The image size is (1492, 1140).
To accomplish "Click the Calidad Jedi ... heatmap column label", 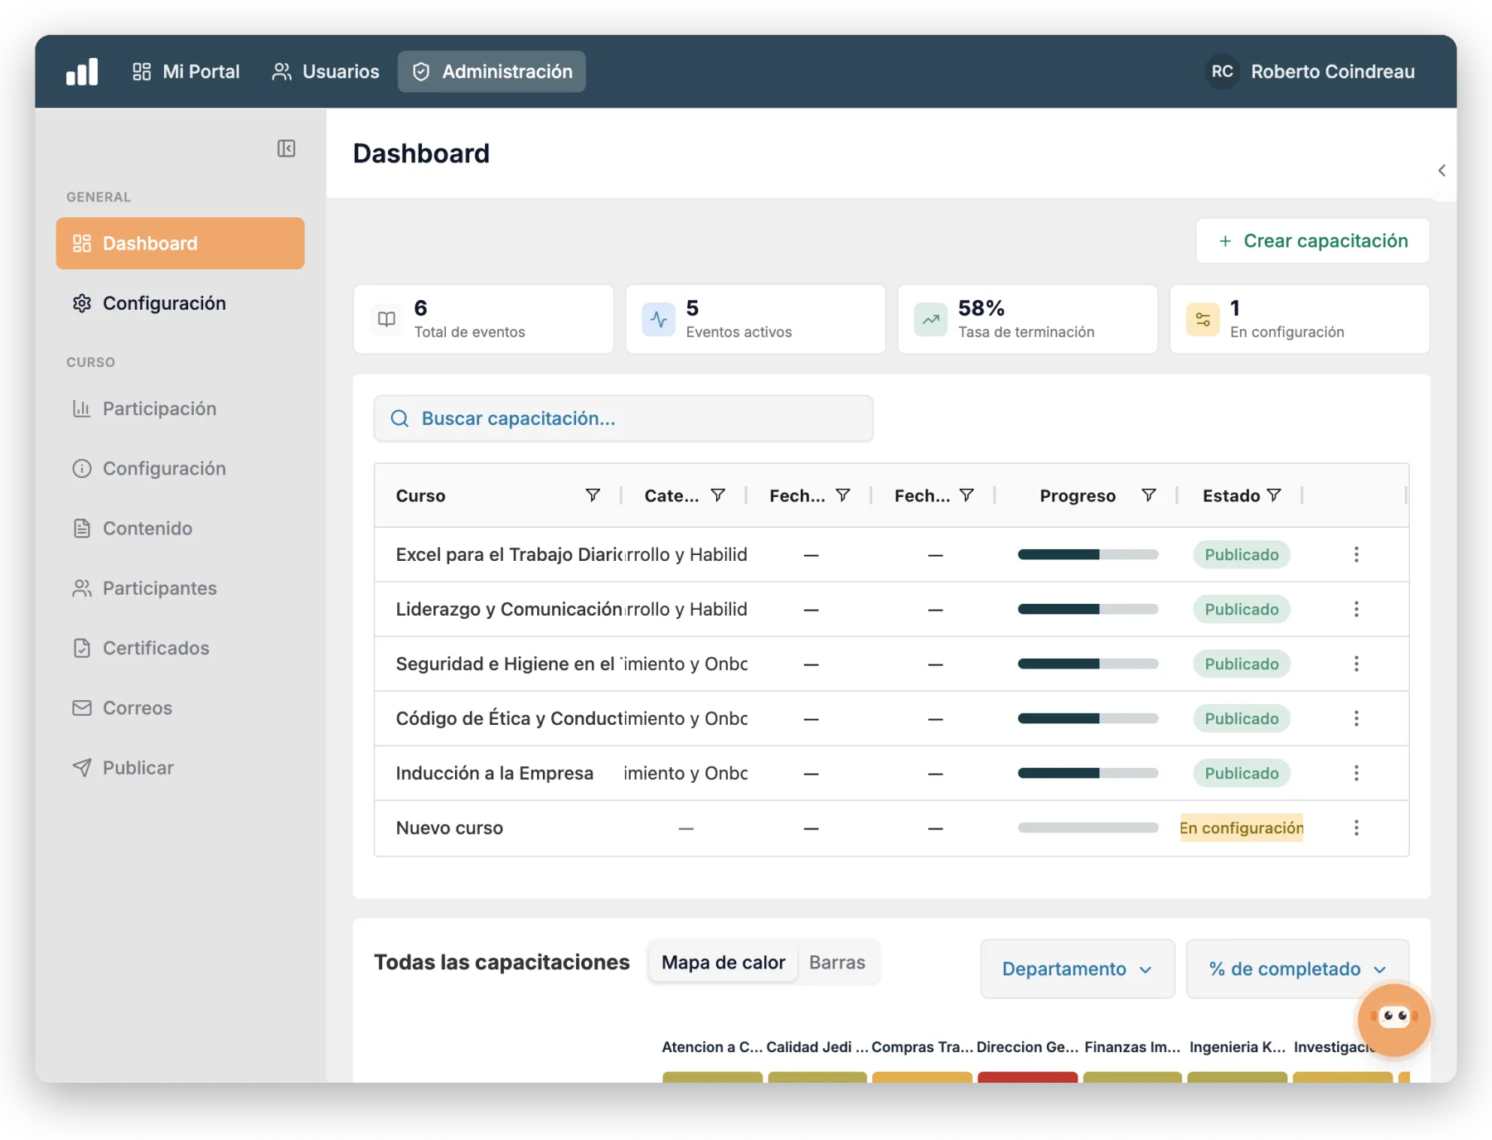I will (x=817, y=1047).
